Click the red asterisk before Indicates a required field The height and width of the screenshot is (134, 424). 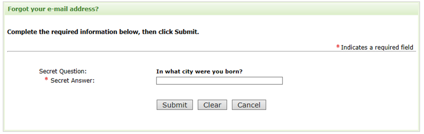(x=338, y=47)
